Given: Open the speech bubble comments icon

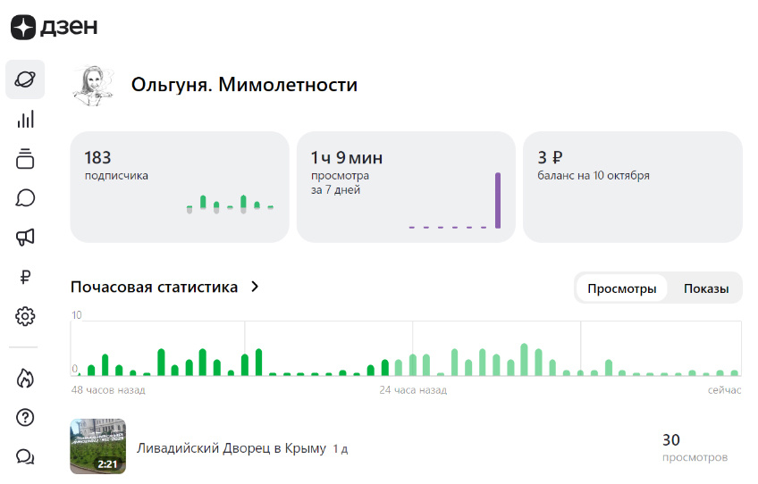Looking at the screenshot, I should point(25,198).
